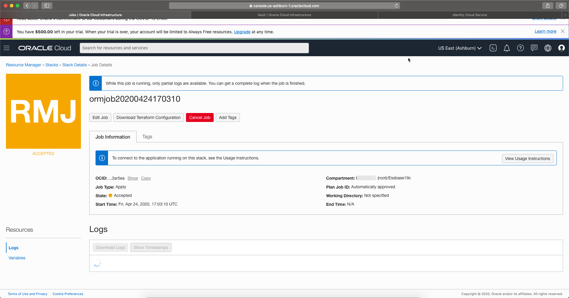This screenshot has height=298, width=569.
Task: Toggle Show Timestamps for logs
Action: 151,247
